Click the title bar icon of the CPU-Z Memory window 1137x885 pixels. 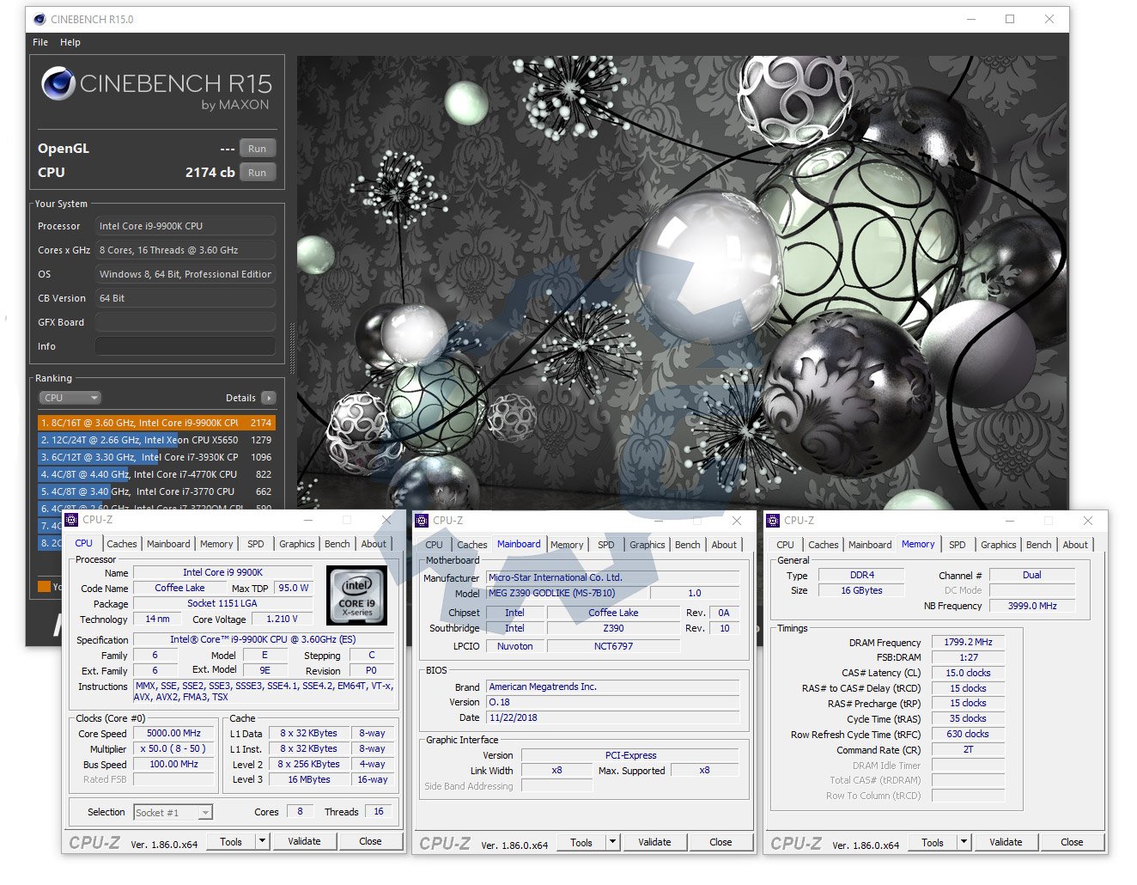[x=773, y=521]
